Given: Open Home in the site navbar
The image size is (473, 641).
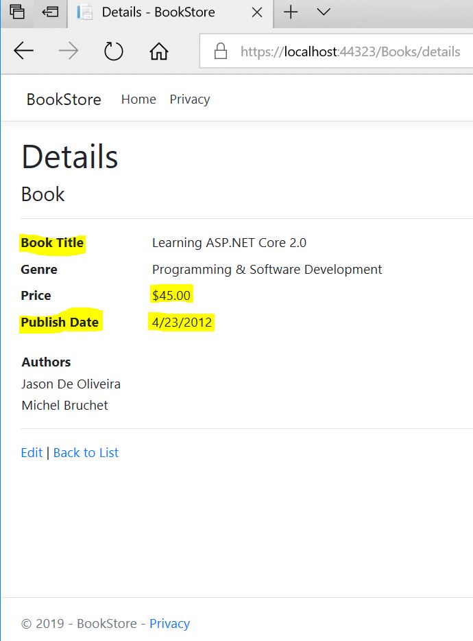Looking at the screenshot, I should tap(138, 100).
